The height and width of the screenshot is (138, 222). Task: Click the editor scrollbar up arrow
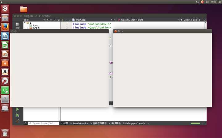pyautogui.click(x=206, y=23)
